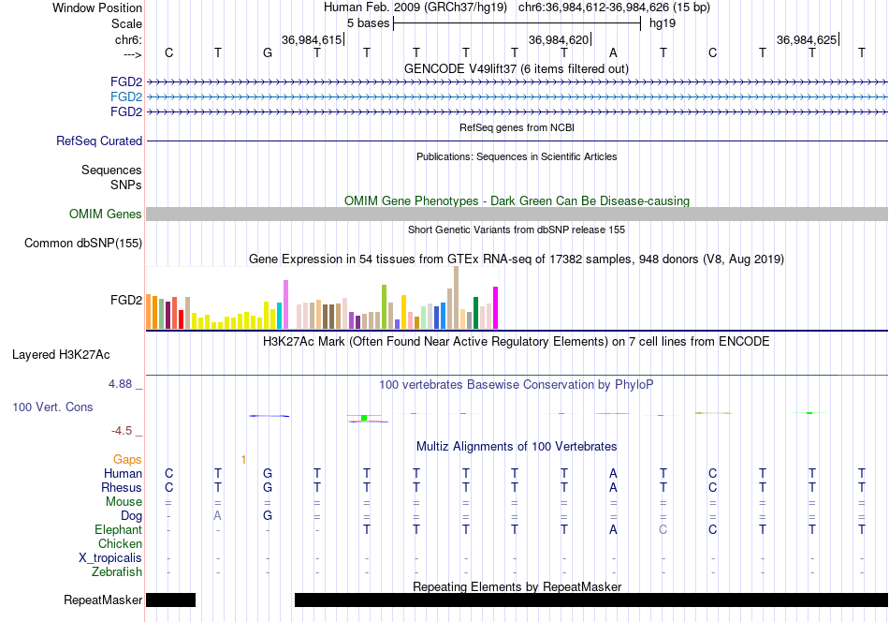This screenshot has height=622, width=889.
Task: Click the Sequences track label
Action: click(111, 170)
